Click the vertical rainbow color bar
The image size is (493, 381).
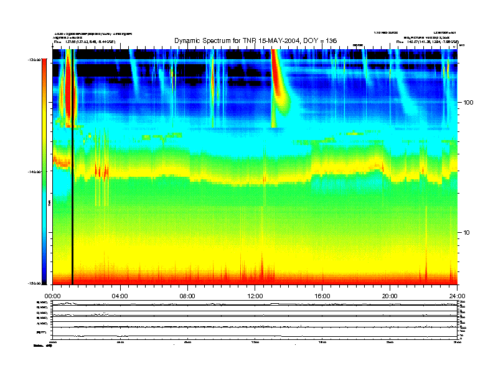coord(44,172)
